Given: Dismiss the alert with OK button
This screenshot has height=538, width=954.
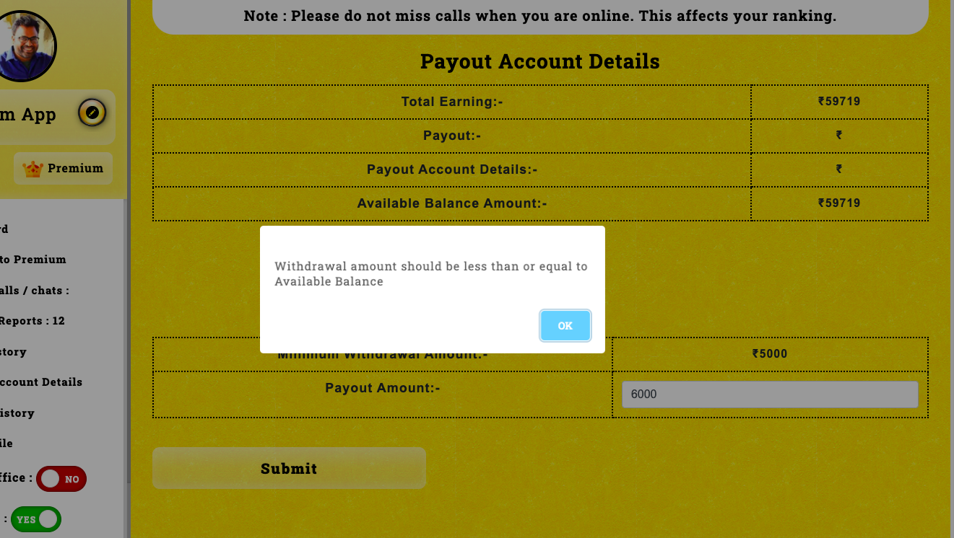Looking at the screenshot, I should click(565, 326).
